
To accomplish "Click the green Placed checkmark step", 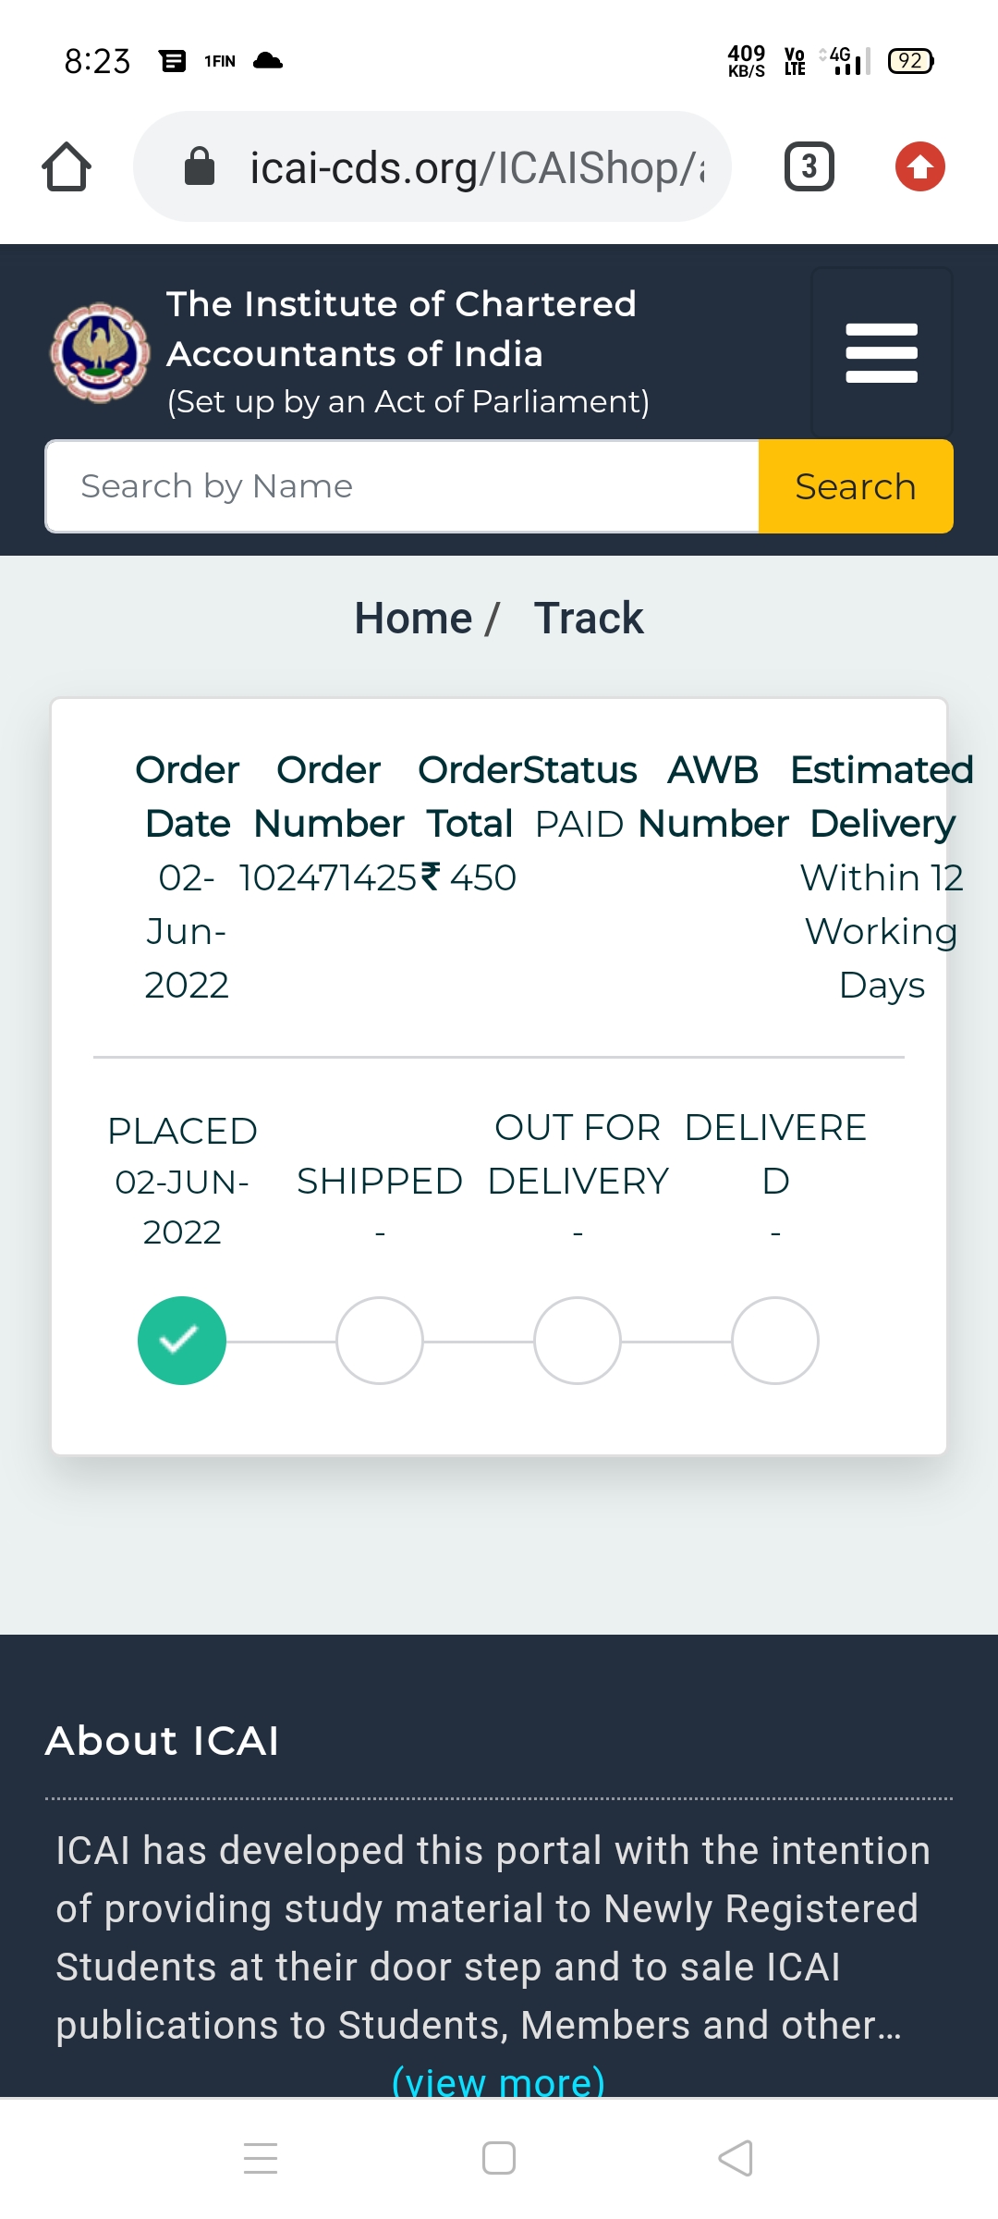I will pyautogui.click(x=182, y=1341).
